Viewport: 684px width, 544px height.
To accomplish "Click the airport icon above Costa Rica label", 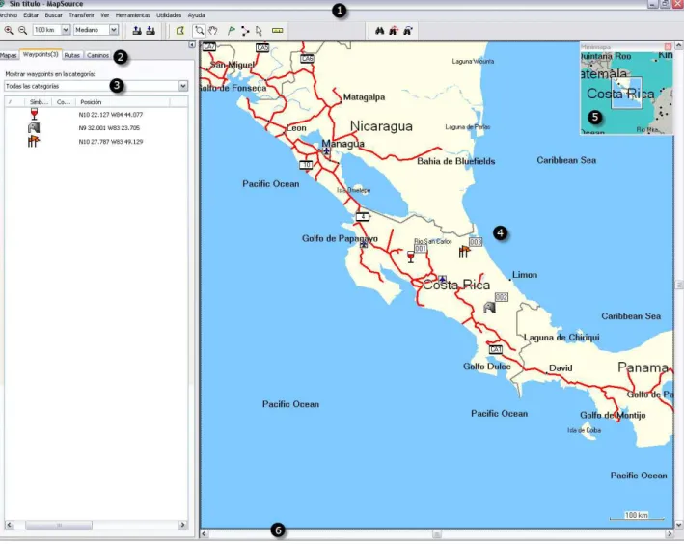I will tap(442, 279).
